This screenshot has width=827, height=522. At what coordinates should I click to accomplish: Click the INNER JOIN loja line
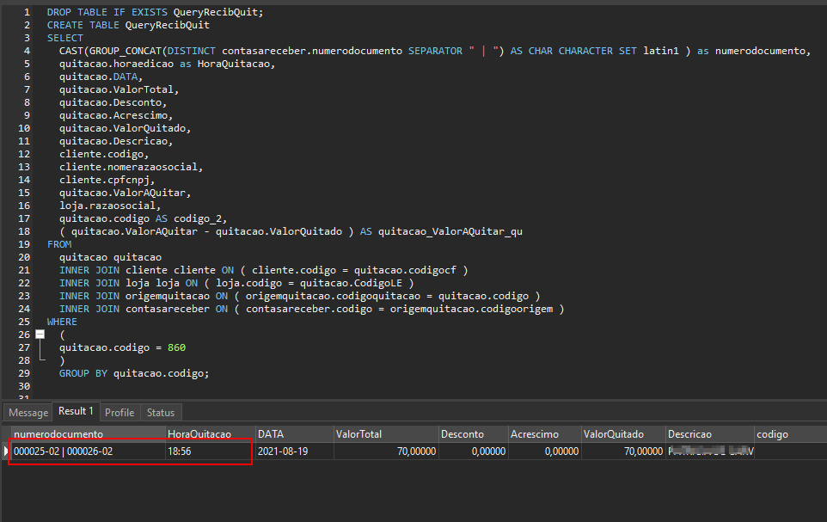coord(236,283)
